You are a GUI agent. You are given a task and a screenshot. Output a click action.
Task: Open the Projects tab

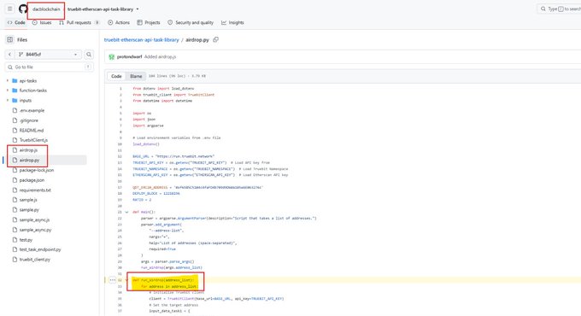click(x=149, y=22)
